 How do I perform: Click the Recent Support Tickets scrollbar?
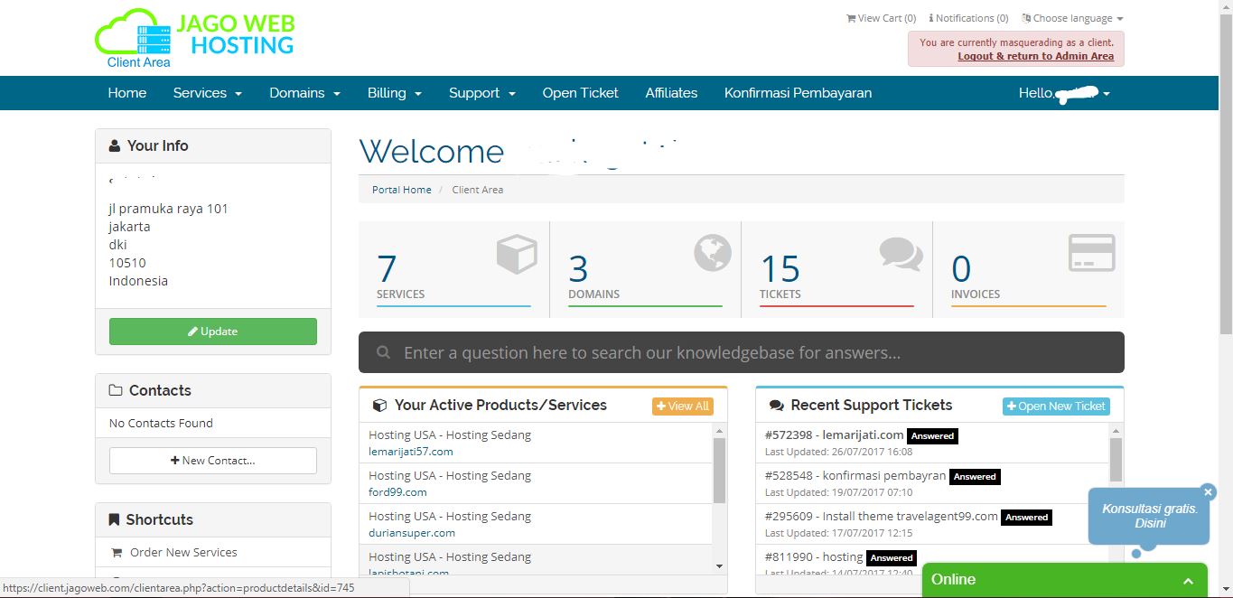click(1116, 460)
